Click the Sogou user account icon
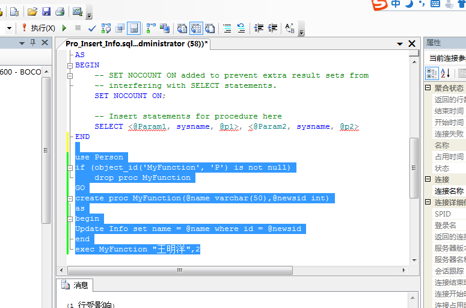This screenshot has width=466, height=308. click(x=449, y=4)
